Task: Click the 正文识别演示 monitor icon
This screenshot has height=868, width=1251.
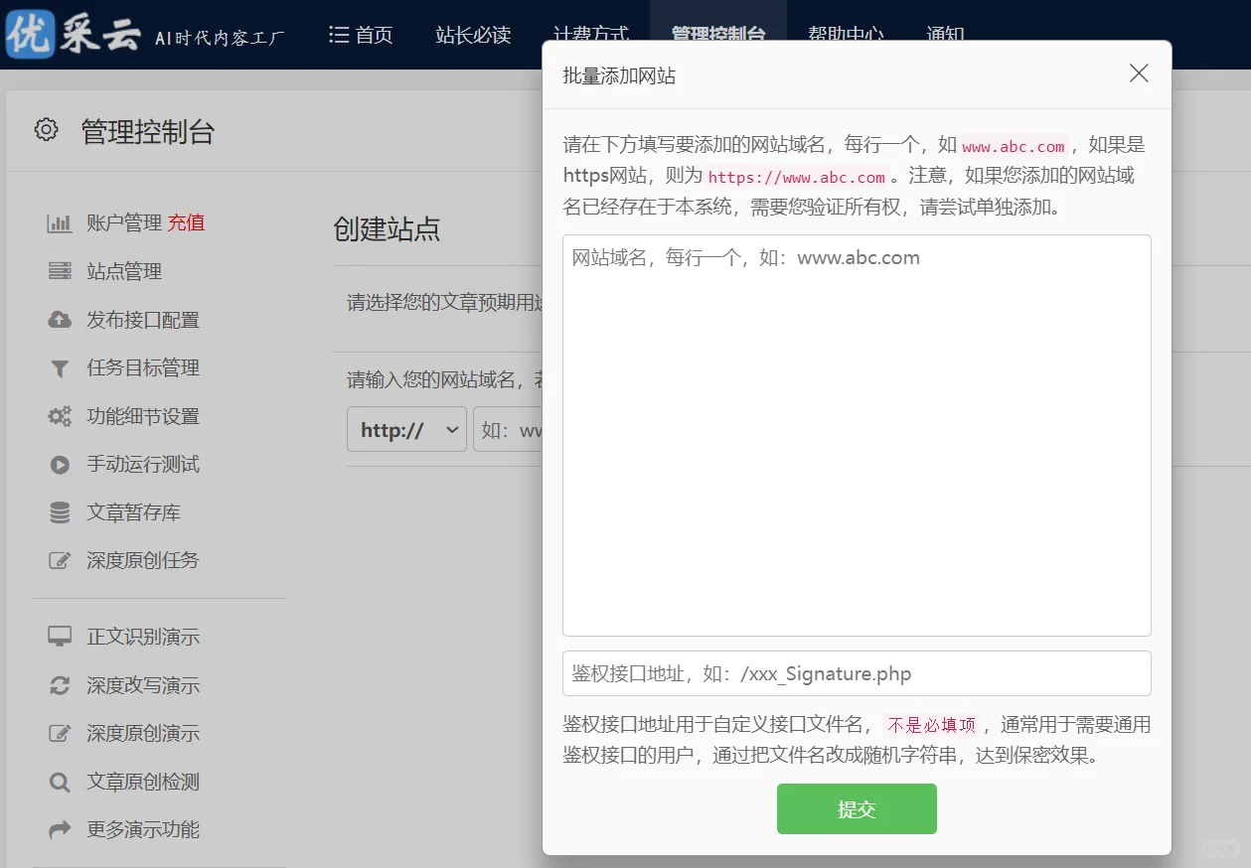Action: 59,637
